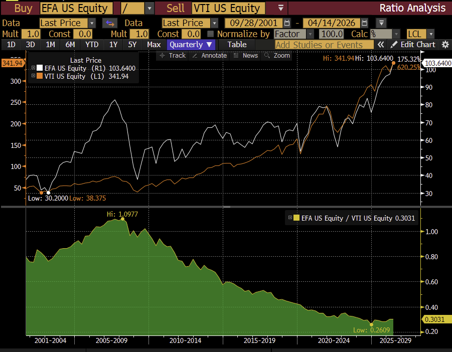Open the gear chart settings
452x352 pixels.
(445, 45)
